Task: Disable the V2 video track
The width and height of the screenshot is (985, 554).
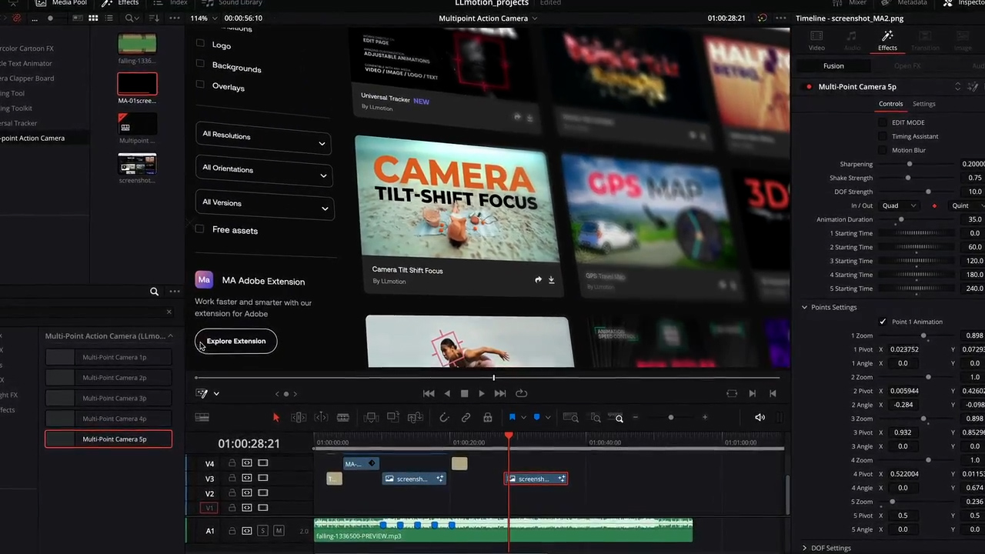Action: 263,493
